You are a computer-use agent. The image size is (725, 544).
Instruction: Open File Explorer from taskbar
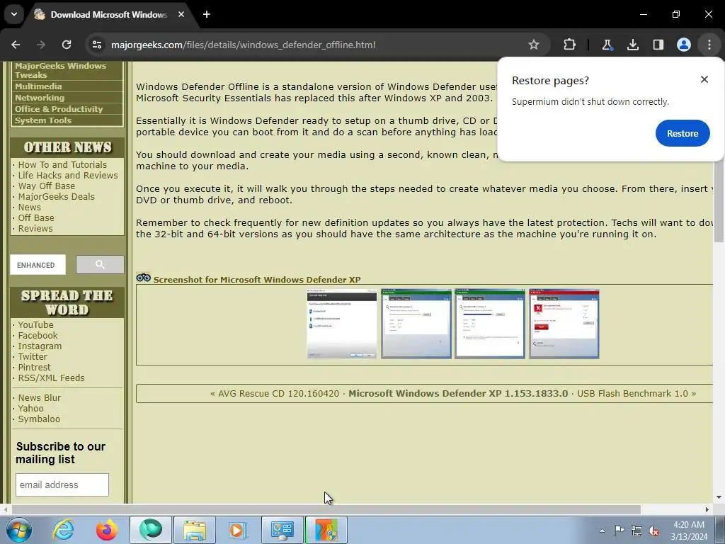coord(195,530)
